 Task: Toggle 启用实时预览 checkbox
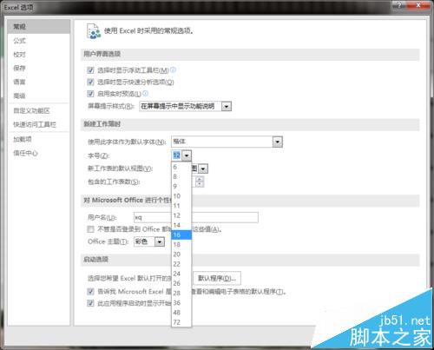90,94
